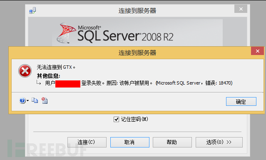The width and height of the screenshot is (266, 160).
Task: Click the 连接(C) button
Action: (87, 142)
